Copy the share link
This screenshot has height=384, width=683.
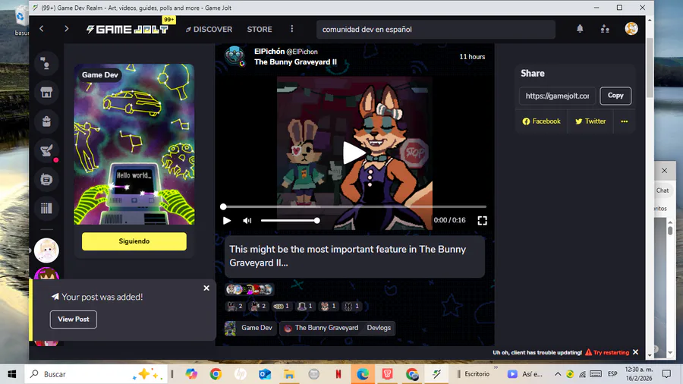pyautogui.click(x=615, y=96)
